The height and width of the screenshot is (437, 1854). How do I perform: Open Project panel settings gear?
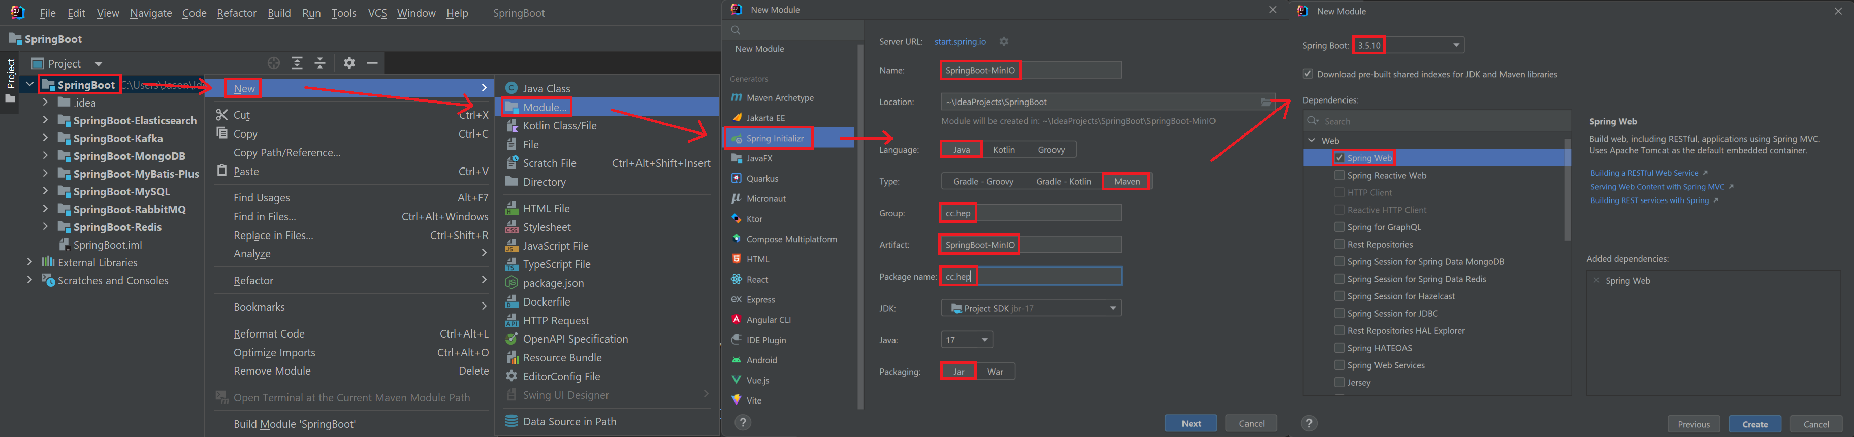[350, 63]
